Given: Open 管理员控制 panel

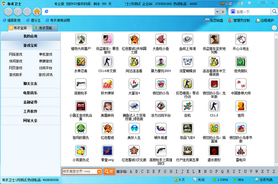Looking at the screenshot, I should coord(239,20).
